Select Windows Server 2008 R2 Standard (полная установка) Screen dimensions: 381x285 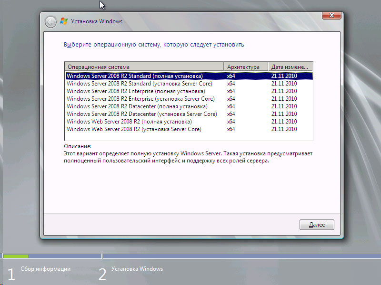[189, 76]
